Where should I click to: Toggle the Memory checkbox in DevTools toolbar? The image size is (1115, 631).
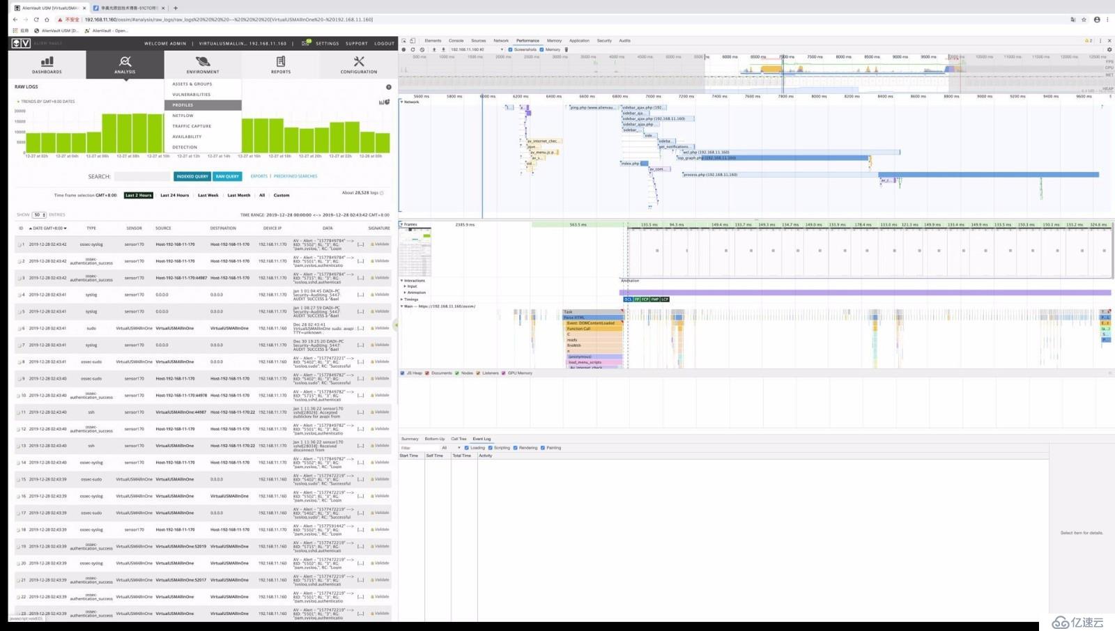[x=541, y=49]
